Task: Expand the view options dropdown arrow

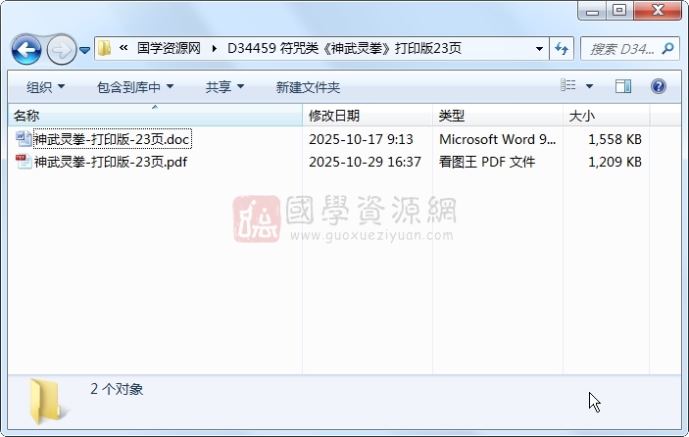Action: [x=590, y=87]
